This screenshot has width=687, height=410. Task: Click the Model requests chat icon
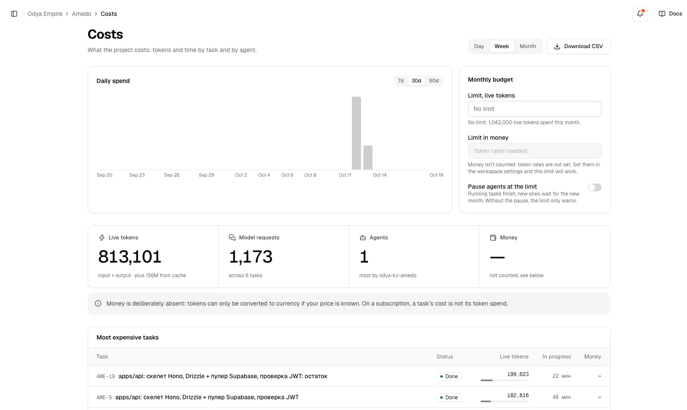[x=232, y=238]
